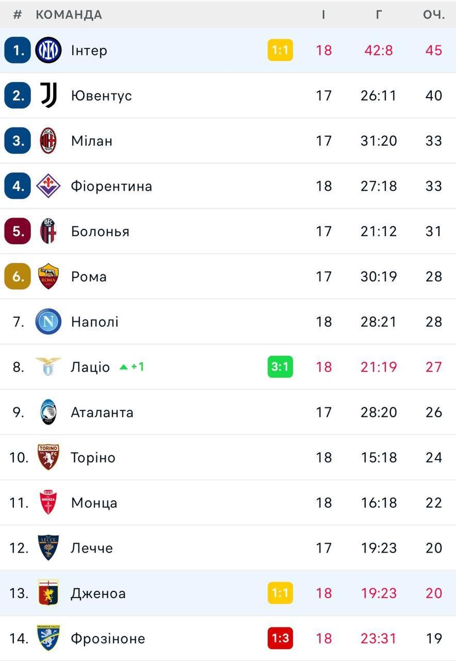The height and width of the screenshot is (661, 456).
Task: Click the Napoli blue N logo
Action: pyautogui.click(x=49, y=321)
